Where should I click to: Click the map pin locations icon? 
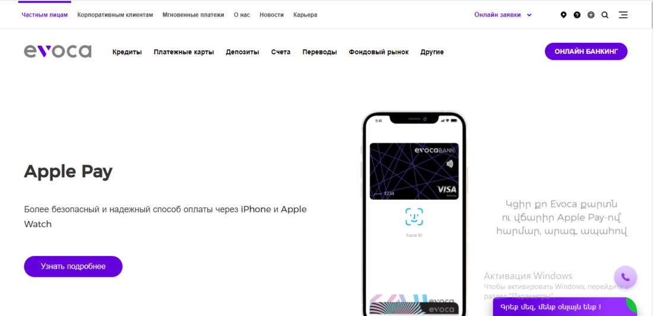563,15
